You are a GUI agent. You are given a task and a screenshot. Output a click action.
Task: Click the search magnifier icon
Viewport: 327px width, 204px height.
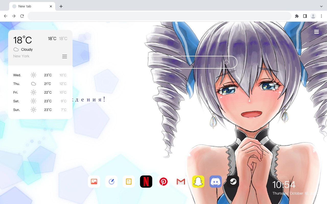click(x=227, y=62)
